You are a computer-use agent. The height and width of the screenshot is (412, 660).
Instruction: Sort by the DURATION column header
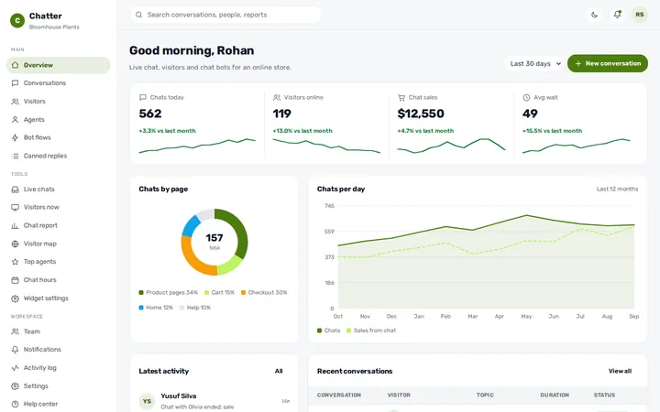[x=555, y=396]
